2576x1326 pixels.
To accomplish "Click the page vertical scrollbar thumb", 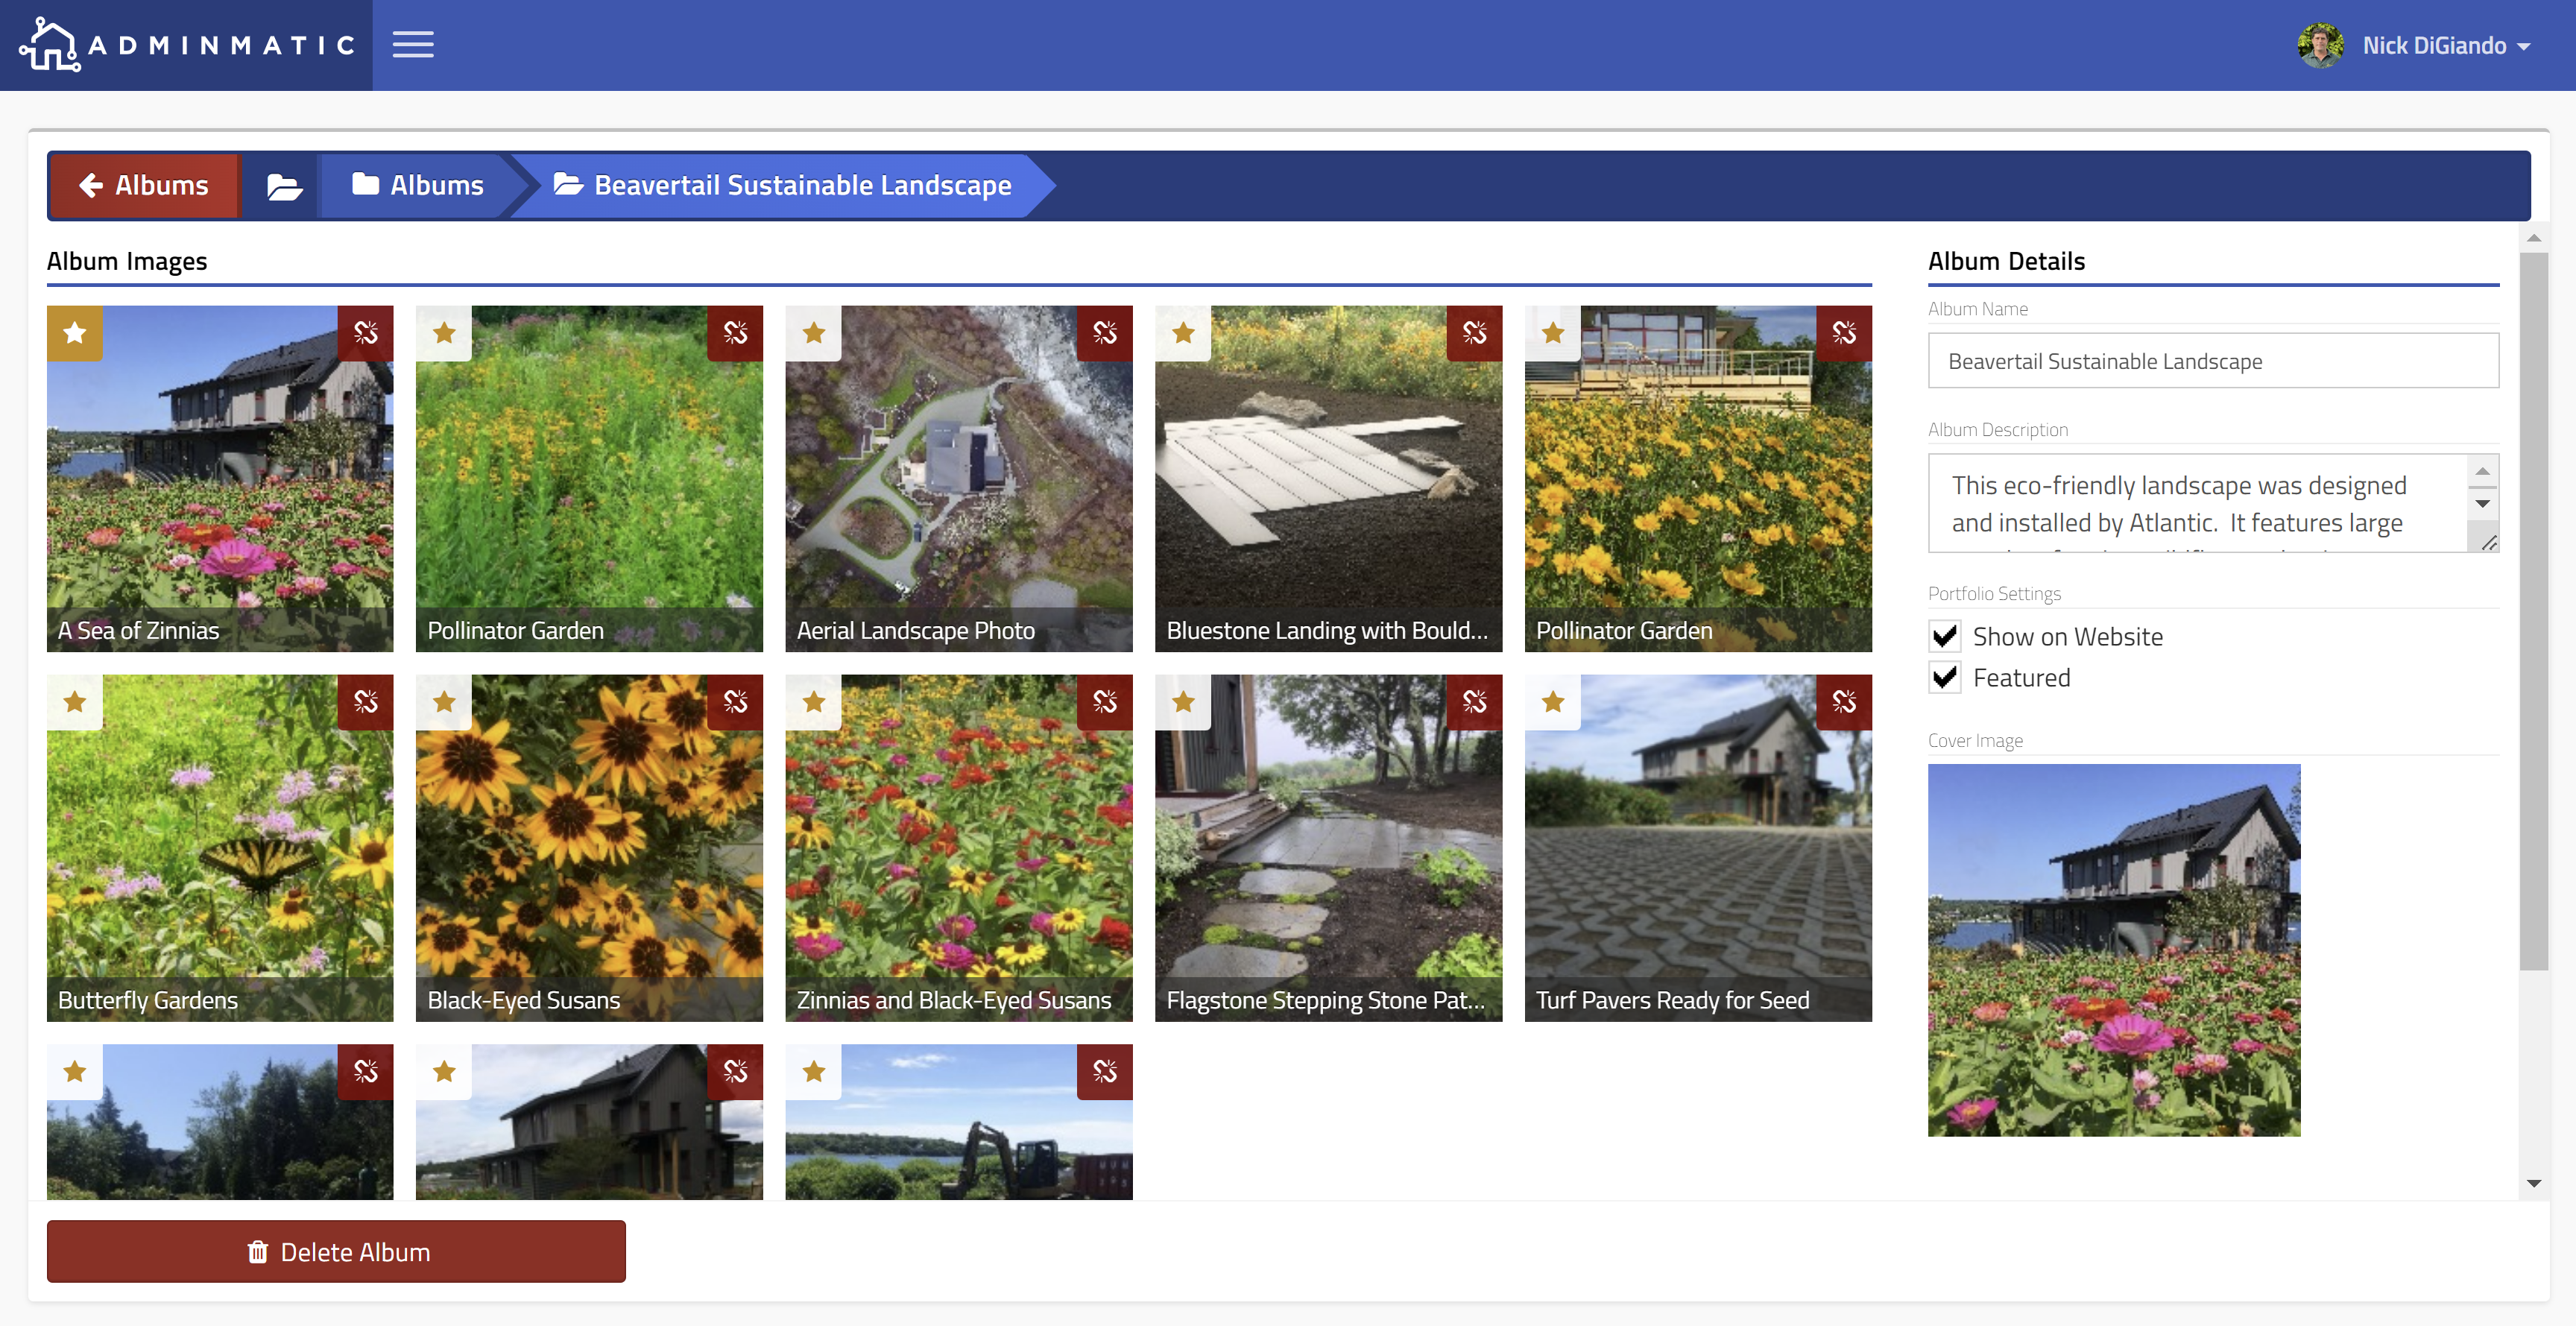I will click(x=2533, y=610).
